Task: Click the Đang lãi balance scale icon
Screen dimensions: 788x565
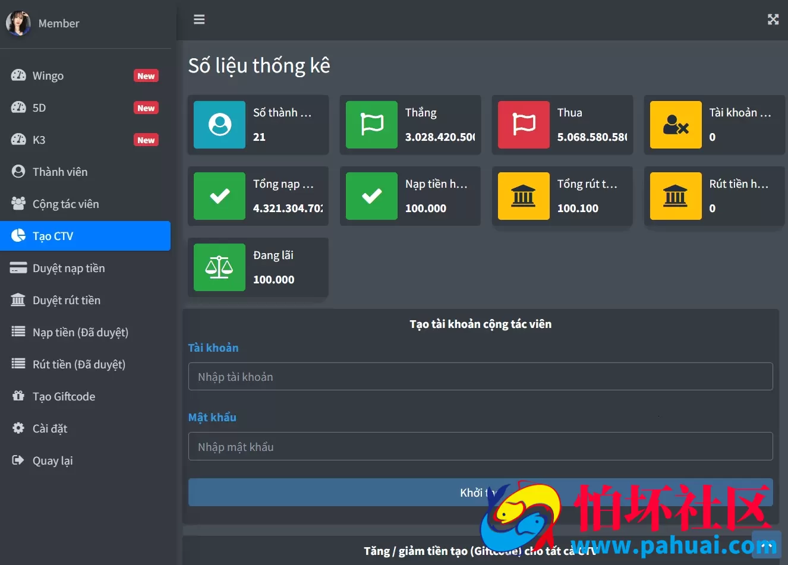Action: pyautogui.click(x=219, y=267)
